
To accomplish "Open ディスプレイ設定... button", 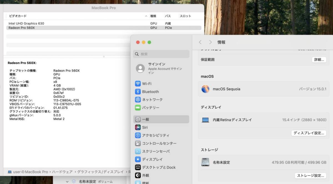I will click(x=309, y=133).
